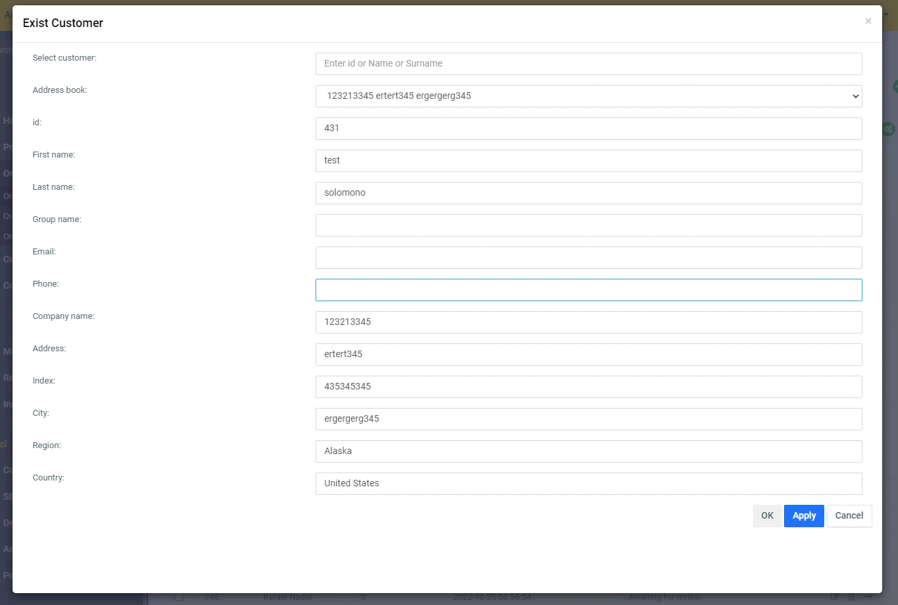898x605 pixels.
Task: Open the Address book dropdown
Action: [x=588, y=96]
